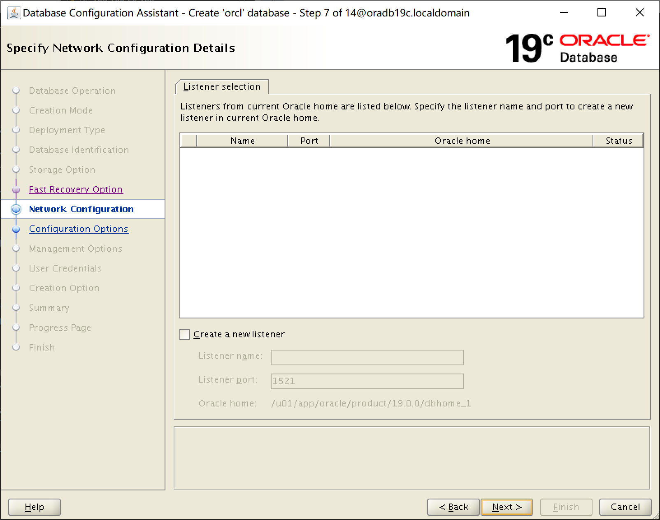660x520 pixels.
Task: Click the Database Operation step
Action: (x=72, y=91)
